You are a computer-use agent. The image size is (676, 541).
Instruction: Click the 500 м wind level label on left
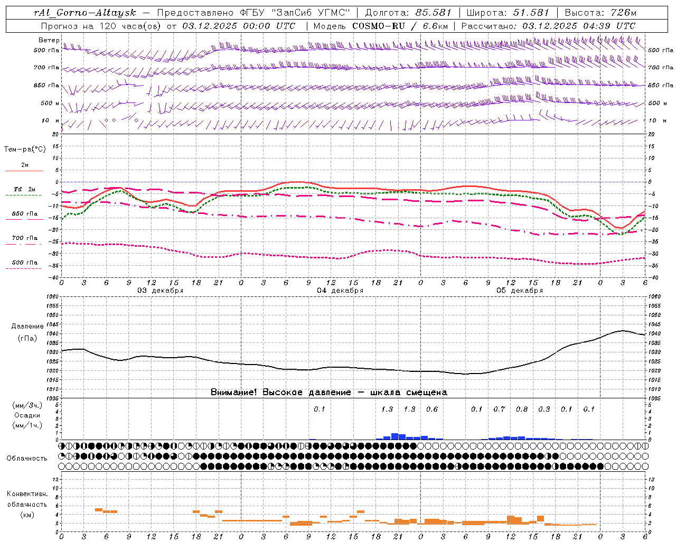(50, 103)
